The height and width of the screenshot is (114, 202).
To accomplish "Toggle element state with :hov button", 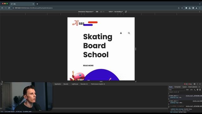I will click(187, 90).
